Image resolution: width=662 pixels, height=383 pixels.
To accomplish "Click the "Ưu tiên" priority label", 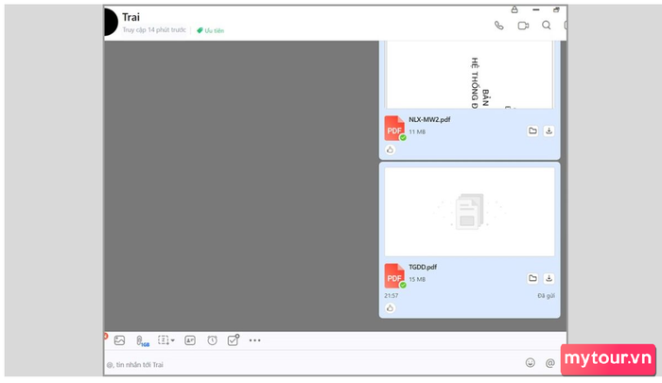I will (x=210, y=30).
